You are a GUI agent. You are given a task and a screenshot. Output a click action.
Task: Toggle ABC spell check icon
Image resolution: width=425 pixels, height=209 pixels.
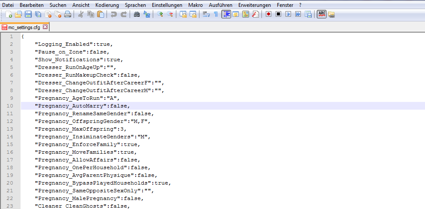322,15
